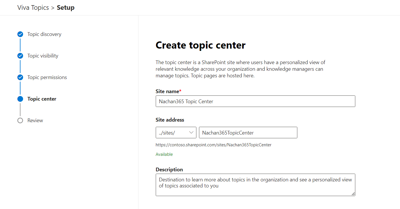Click the Topic center current step dot
400x209 pixels.
click(20, 99)
